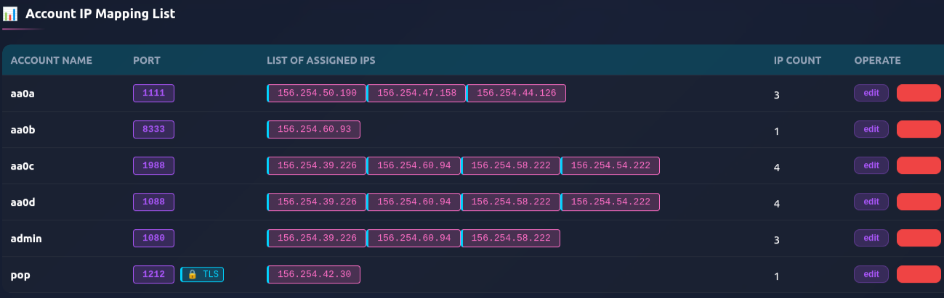Select port badge 1080 for admin
944x298 pixels.
(153, 238)
